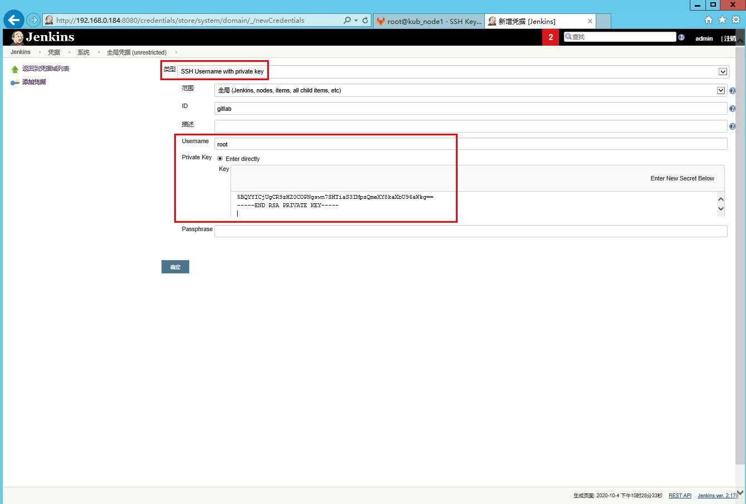
Task: Open the 范围 全局 scope dropdown
Action: point(470,90)
